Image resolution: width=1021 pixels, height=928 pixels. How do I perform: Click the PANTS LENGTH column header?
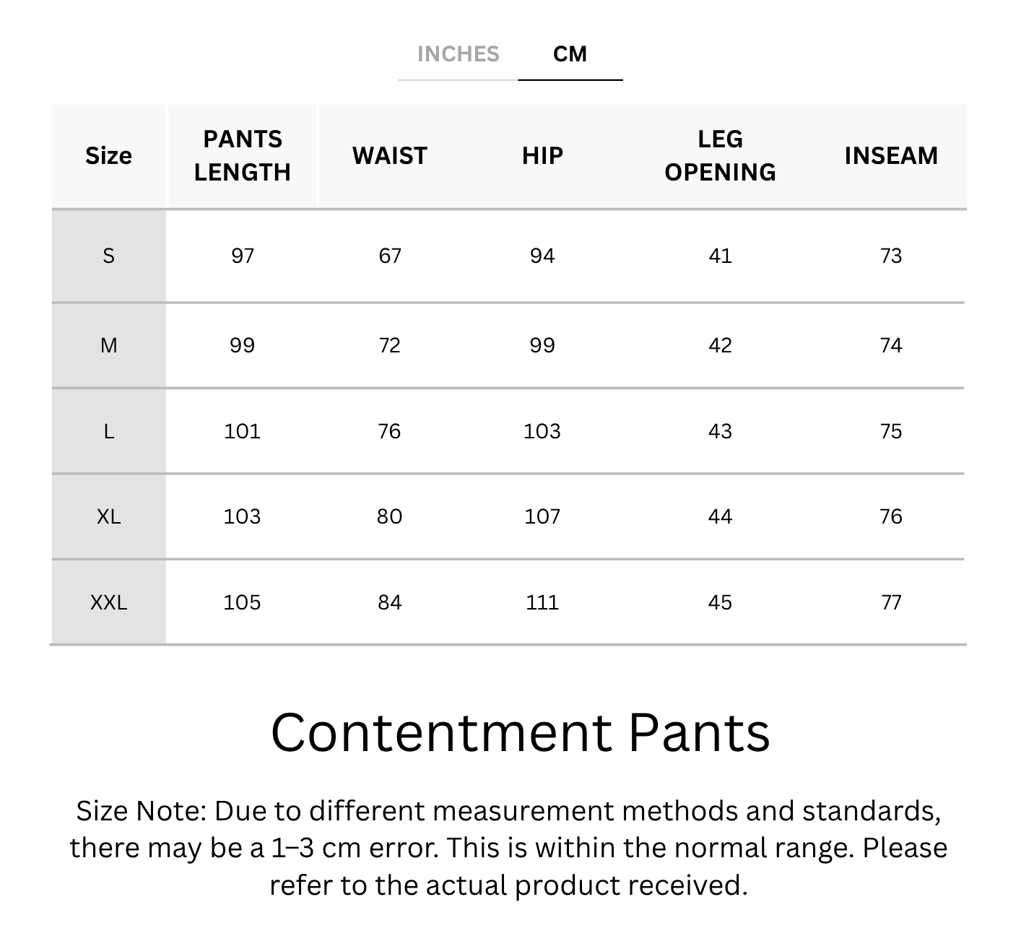click(x=243, y=155)
